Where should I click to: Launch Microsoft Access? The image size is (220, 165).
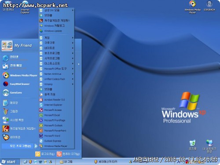pos(56,110)
